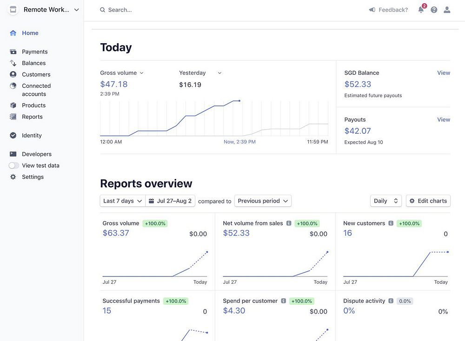This screenshot has width=465, height=341.
Task: Click the info icon beside Dispute activity
Action: pyautogui.click(x=391, y=301)
